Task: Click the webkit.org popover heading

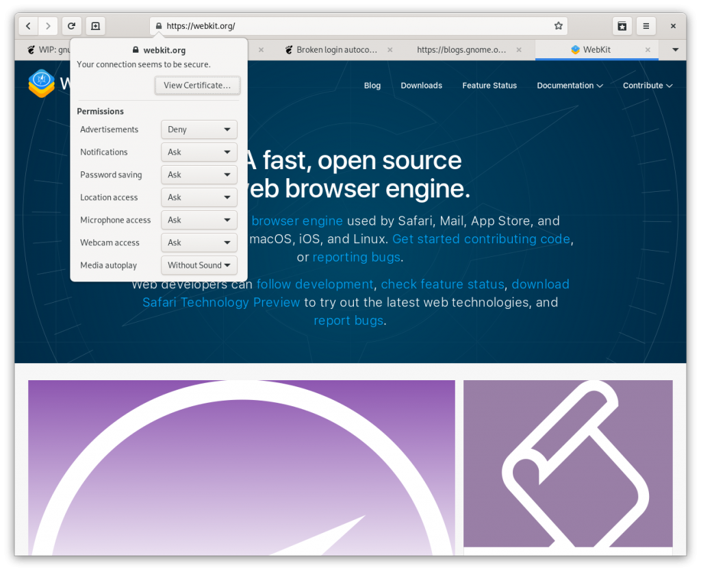Action: (x=164, y=51)
